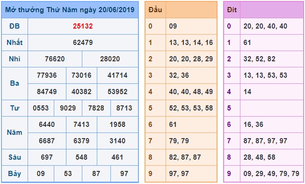Viewport: 305px width, 184px height.
Task: Select the seventh prize number 87 in Bảy row
Action: pos(96,173)
